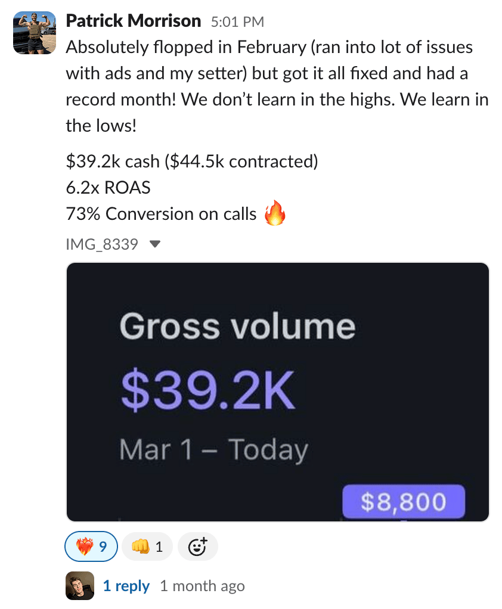Collapse the IMG_8339 attachment via the arrow
Viewport: 502px width, 609px height.
coord(154,244)
